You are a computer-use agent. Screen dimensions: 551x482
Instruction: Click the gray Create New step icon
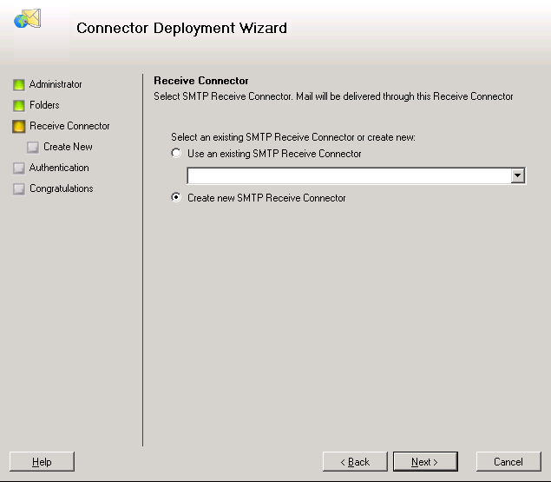[33, 147]
